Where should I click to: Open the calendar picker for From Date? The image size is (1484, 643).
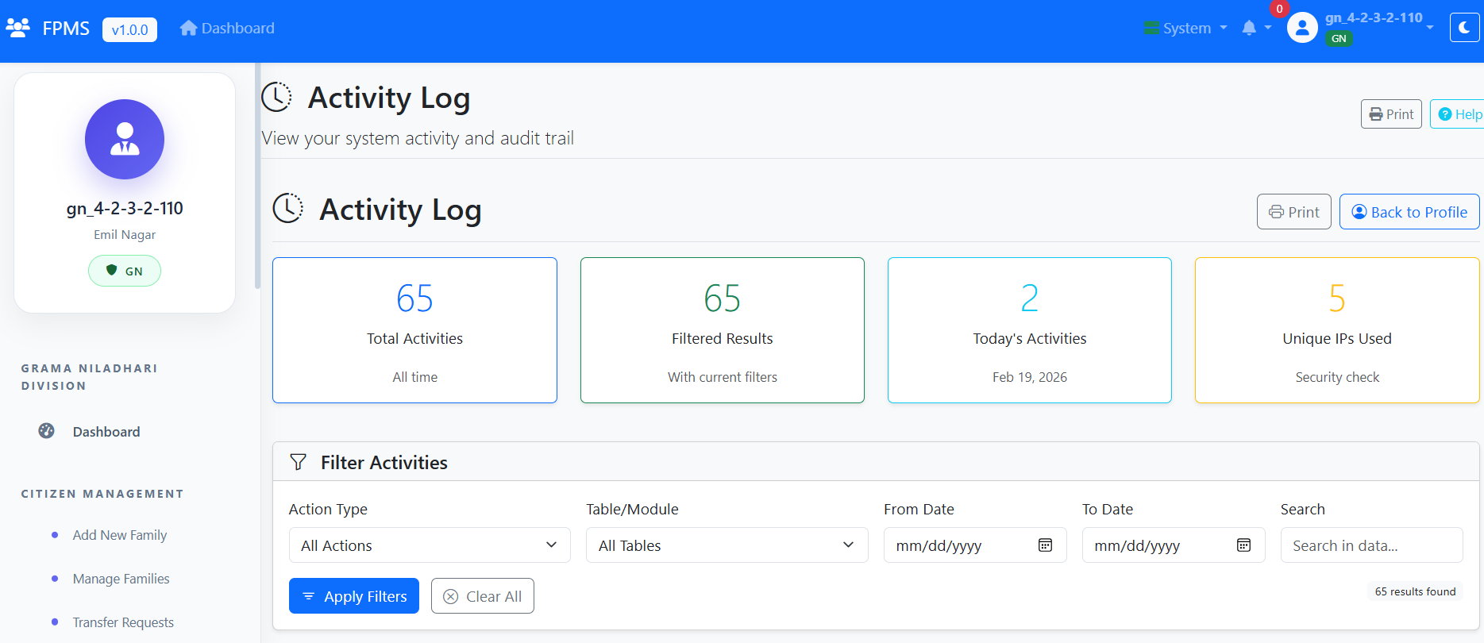(1045, 545)
